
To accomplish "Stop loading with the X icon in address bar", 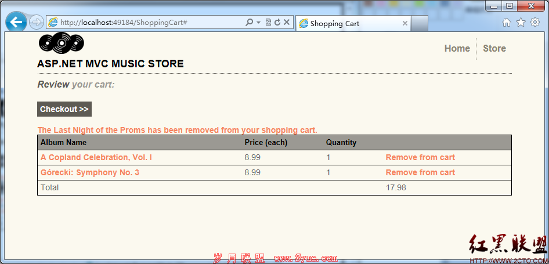I will 287,23.
